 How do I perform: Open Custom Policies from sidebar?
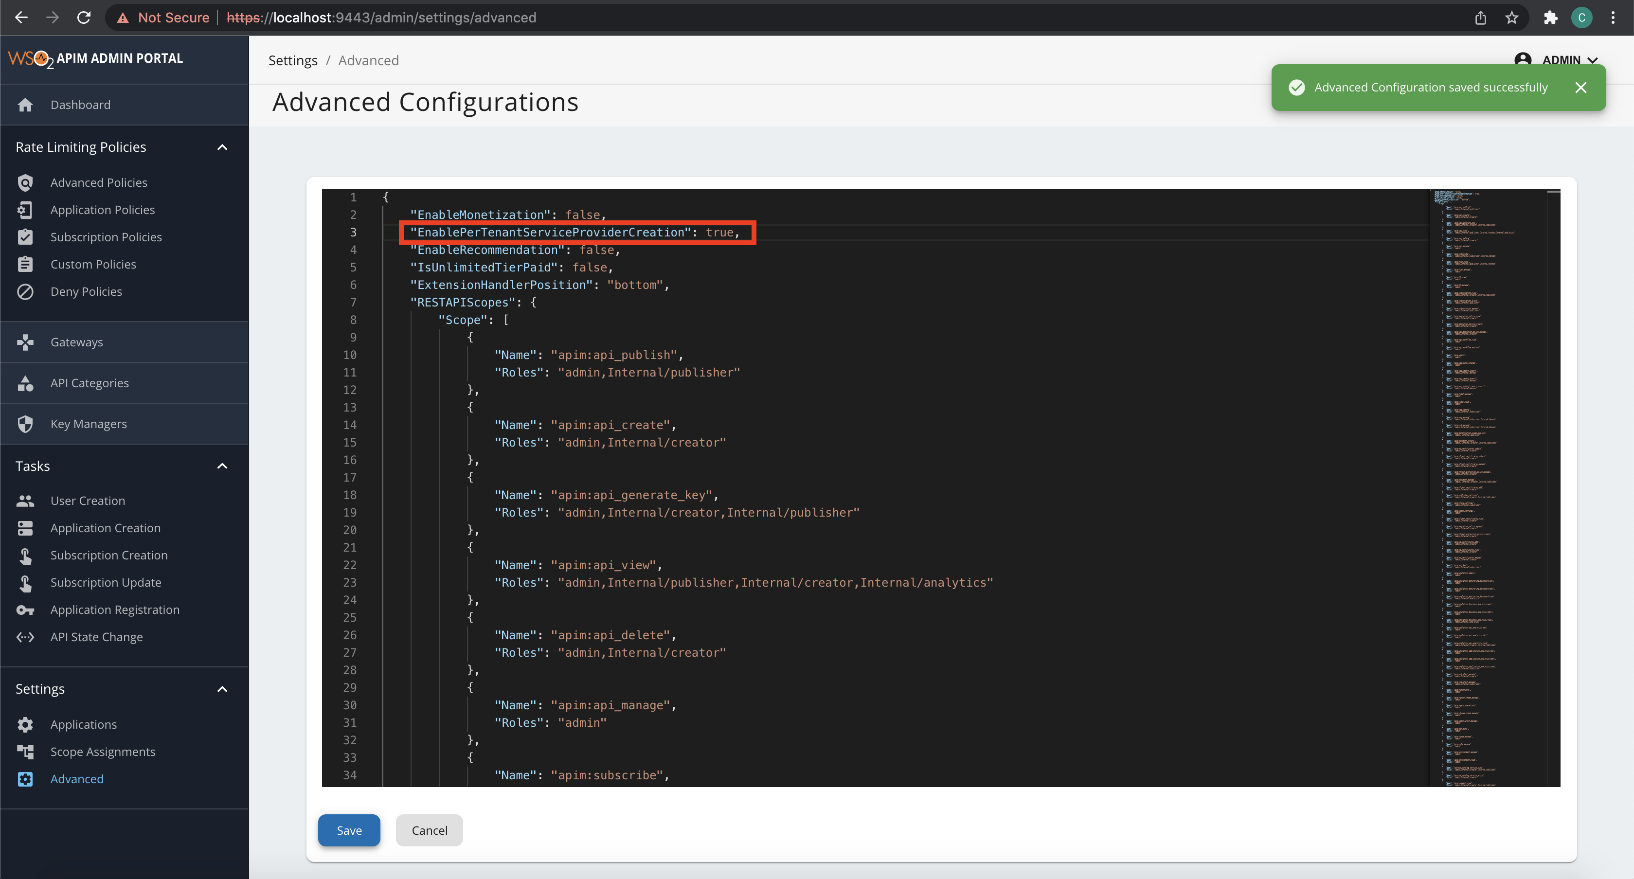[93, 264]
